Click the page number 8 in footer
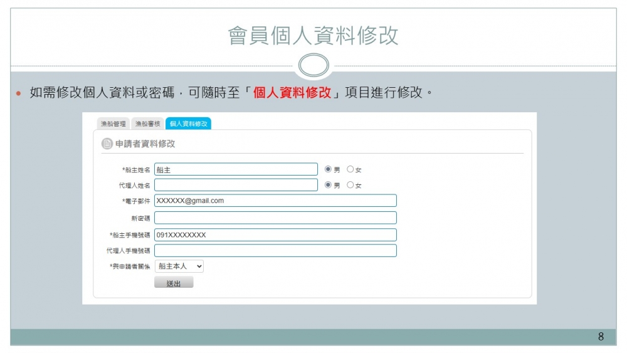This screenshot has width=627, height=353. (x=601, y=337)
